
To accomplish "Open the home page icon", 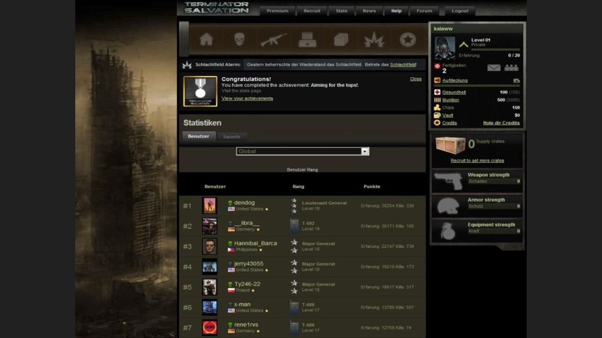I will [206, 39].
